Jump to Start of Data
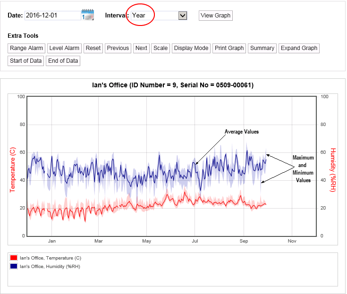 26,61
